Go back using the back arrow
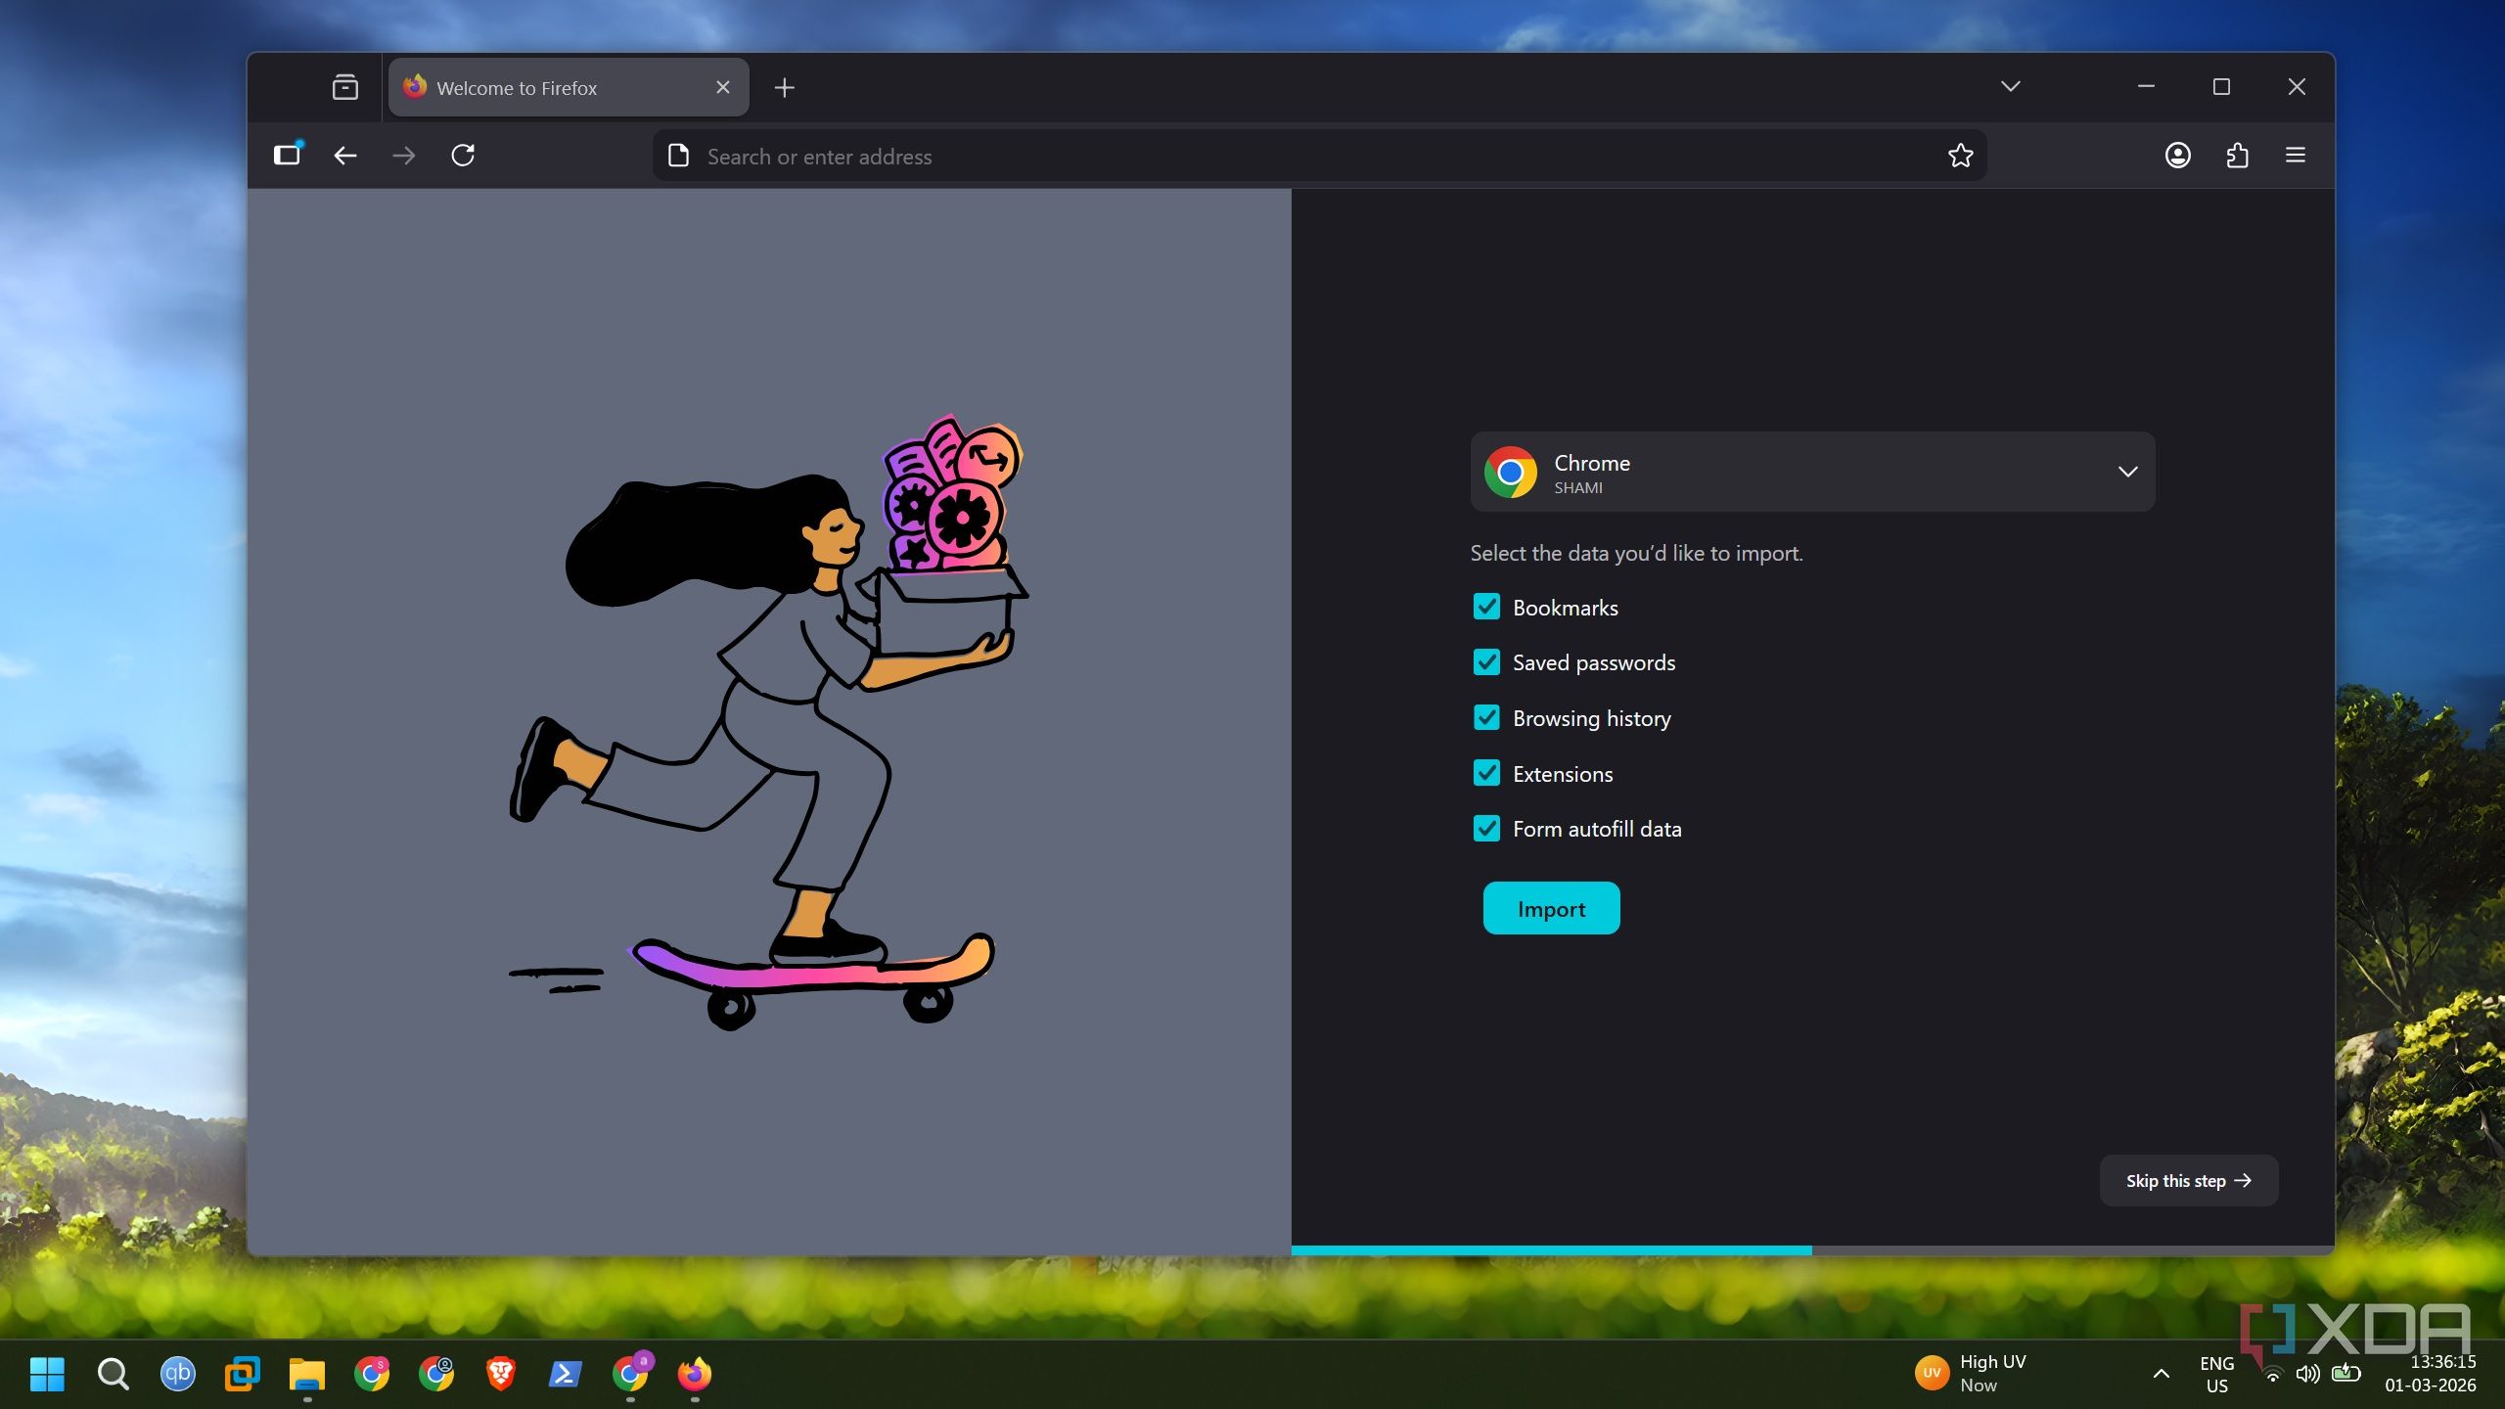The image size is (2505, 1409). click(344, 155)
